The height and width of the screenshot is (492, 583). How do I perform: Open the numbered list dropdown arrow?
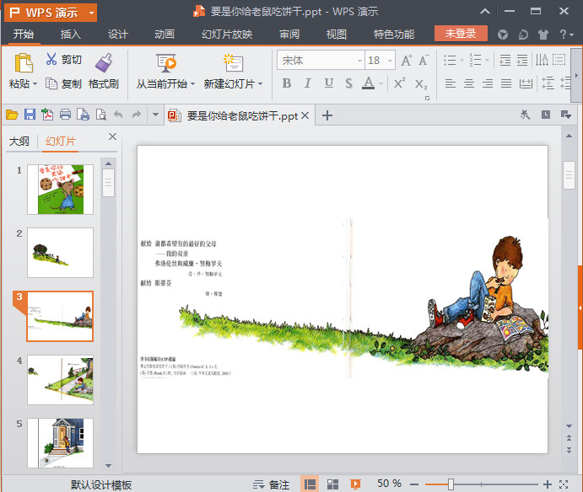point(487,60)
